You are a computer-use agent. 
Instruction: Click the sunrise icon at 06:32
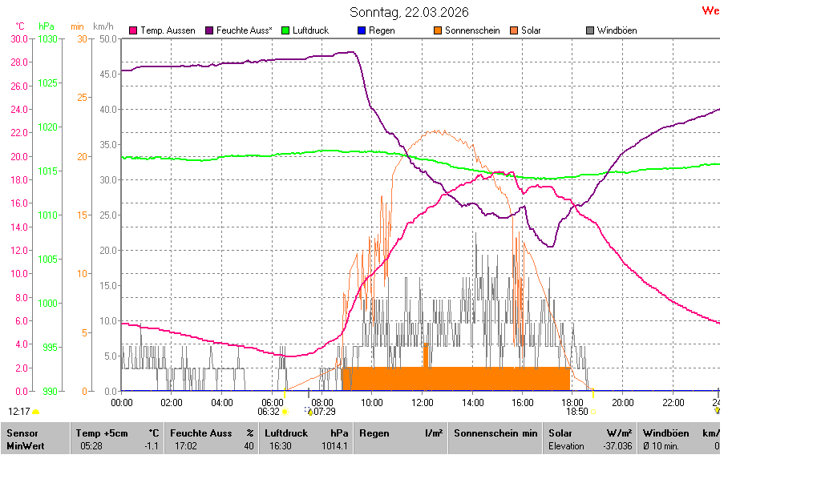pyautogui.click(x=285, y=412)
